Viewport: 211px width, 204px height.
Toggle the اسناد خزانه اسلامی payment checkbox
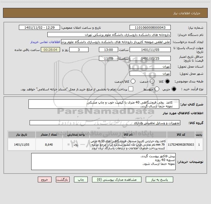point(131,89)
